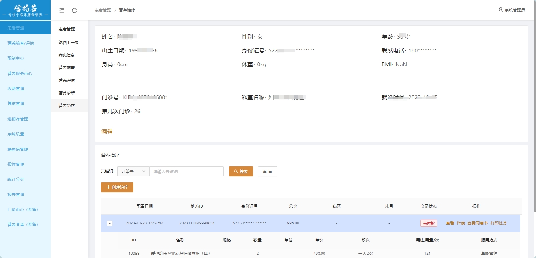Collapse the sidebar with the menu fold icon
Screen dimensions: 536x258
62,10
